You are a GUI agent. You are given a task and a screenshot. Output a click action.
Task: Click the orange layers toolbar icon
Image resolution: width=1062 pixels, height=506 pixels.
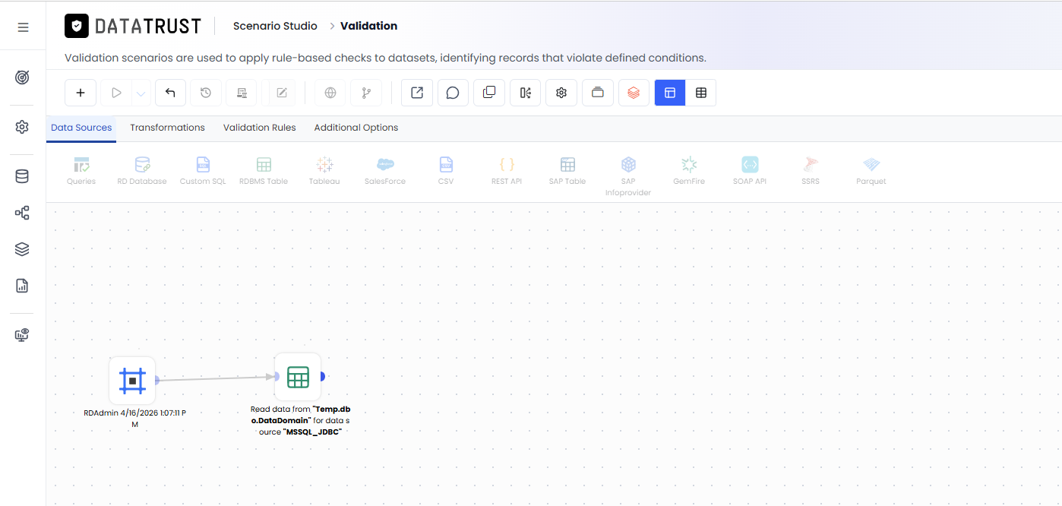(634, 93)
